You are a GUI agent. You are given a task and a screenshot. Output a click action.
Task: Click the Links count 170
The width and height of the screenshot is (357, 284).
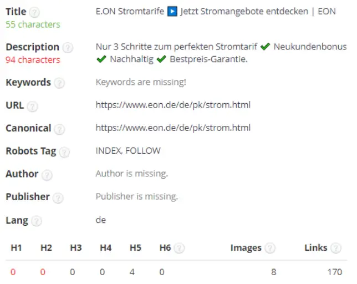(334, 272)
